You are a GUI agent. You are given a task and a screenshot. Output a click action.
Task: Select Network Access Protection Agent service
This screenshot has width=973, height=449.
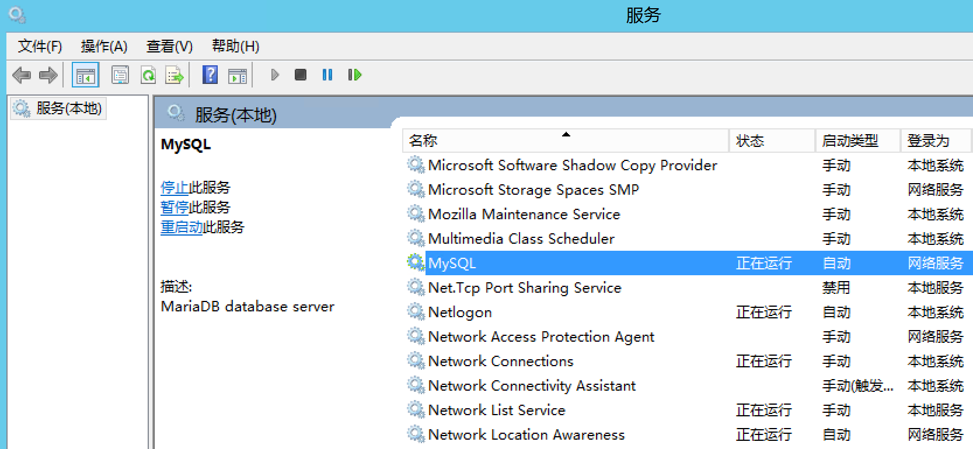pyautogui.click(x=541, y=336)
